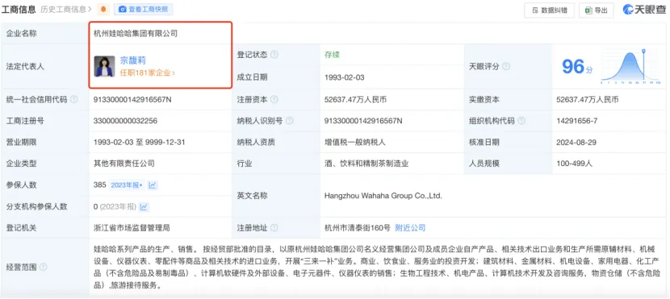Click founding date value 1993-02-03
Screen dimensions: 670x299
tap(345, 77)
